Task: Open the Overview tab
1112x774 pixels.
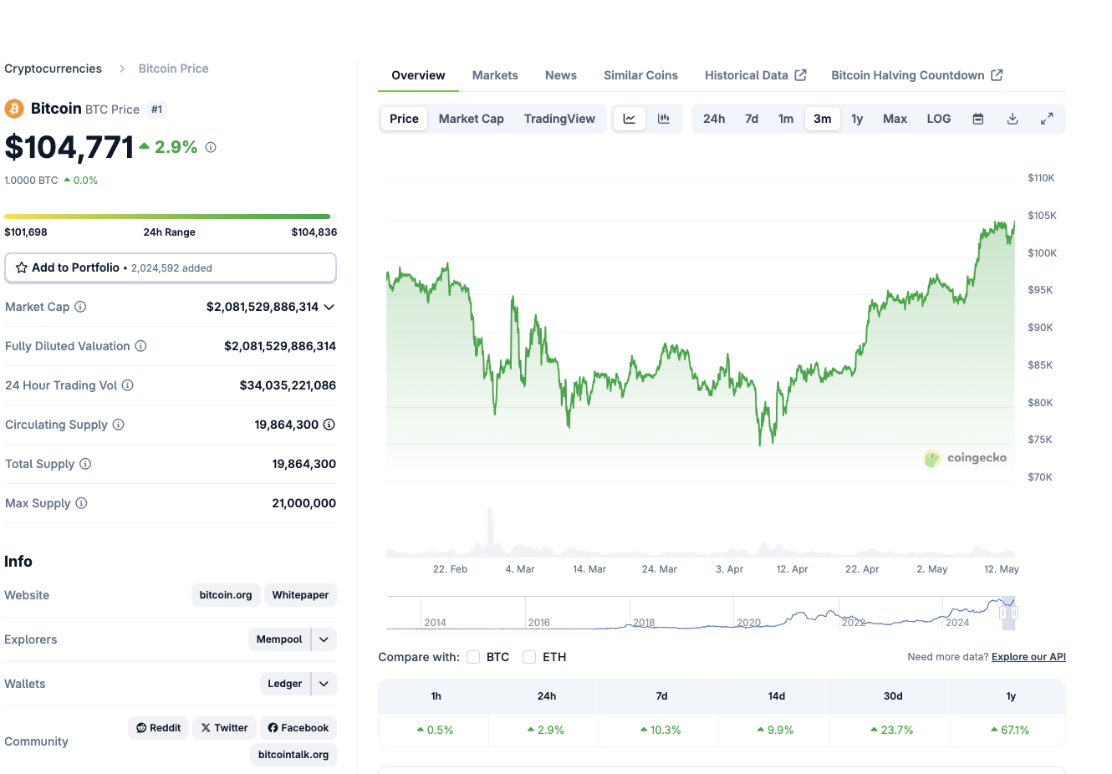Action: point(418,75)
